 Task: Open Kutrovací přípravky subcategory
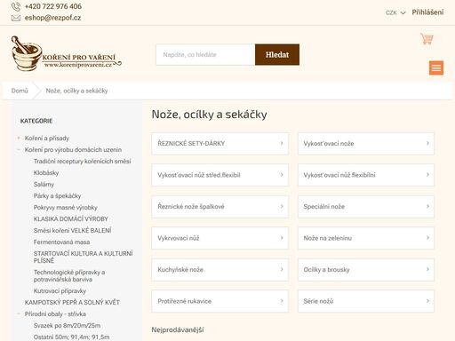point(60,291)
